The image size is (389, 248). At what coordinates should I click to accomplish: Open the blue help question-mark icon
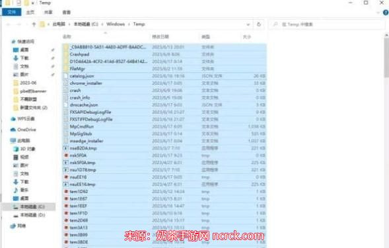coord(386,13)
